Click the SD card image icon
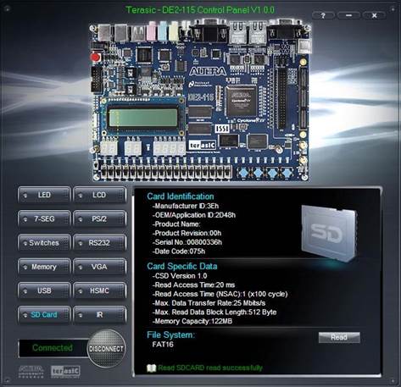This screenshot has height=387, width=401. tap(329, 233)
